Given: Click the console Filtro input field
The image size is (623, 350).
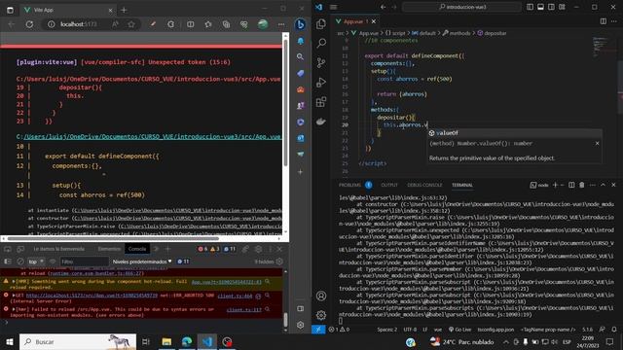Looking at the screenshot, I should click(84, 262).
